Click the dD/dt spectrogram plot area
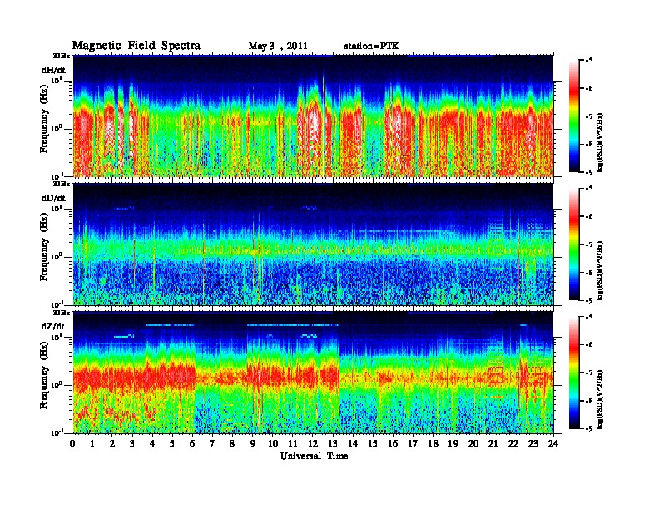The image size is (659, 509). [x=313, y=245]
